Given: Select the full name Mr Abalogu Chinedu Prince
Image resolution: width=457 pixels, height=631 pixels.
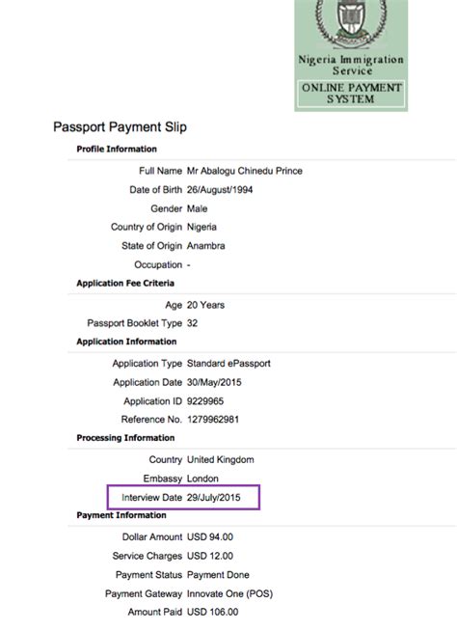Looking at the screenshot, I should pos(245,171).
